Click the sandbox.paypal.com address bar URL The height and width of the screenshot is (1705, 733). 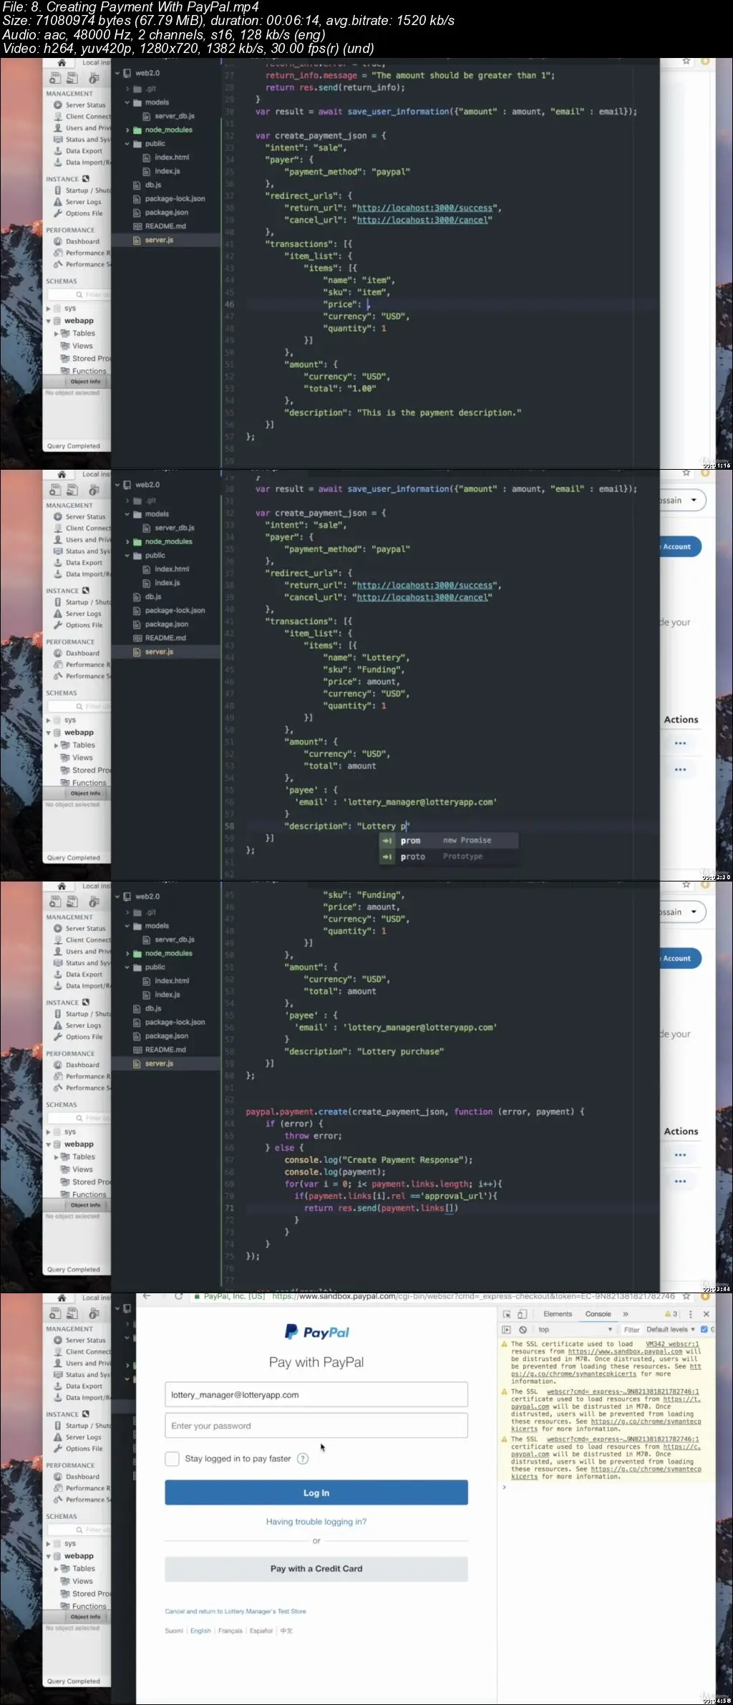[473, 1296]
